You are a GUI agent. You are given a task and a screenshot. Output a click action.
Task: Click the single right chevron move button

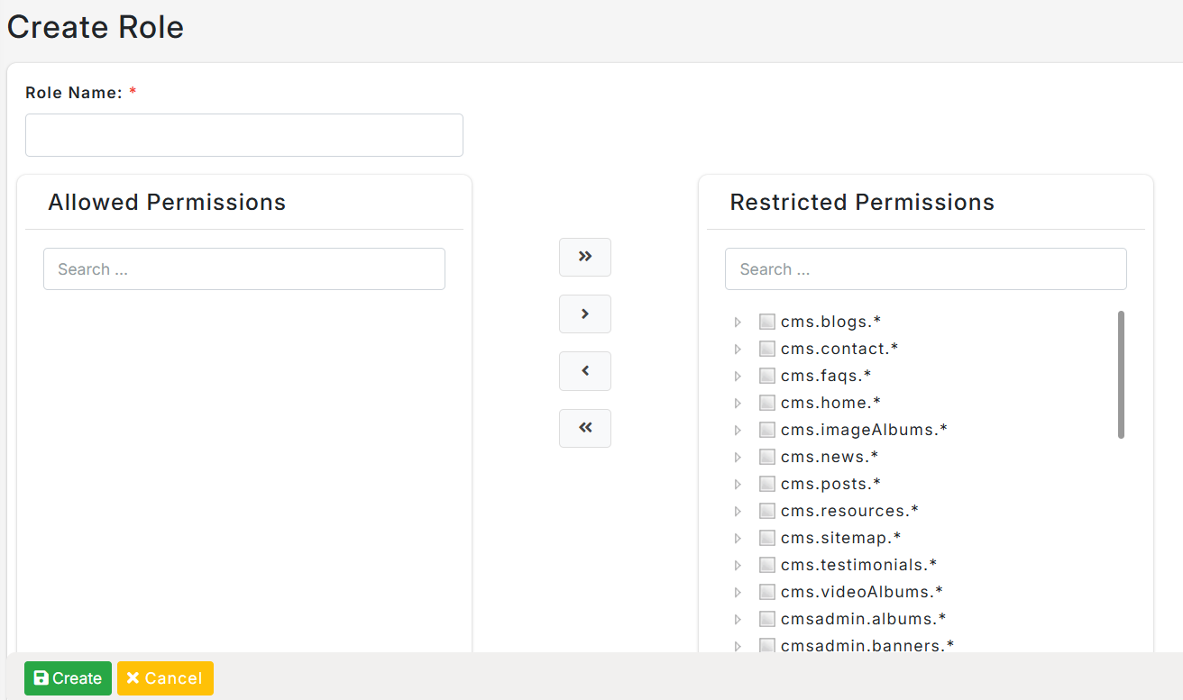click(x=585, y=314)
